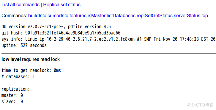Screen dimensions: 216x110
Task: Click the time to get readlock line
Action: [x=31, y=70]
